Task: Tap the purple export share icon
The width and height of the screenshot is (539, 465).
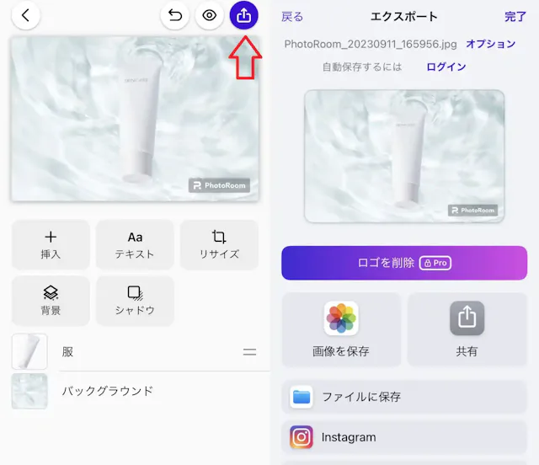Action: click(x=243, y=15)
